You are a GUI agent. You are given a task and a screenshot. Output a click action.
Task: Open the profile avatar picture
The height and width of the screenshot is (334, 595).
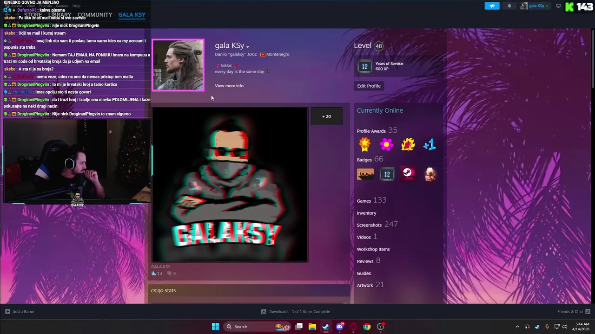(x=178, y=65)
